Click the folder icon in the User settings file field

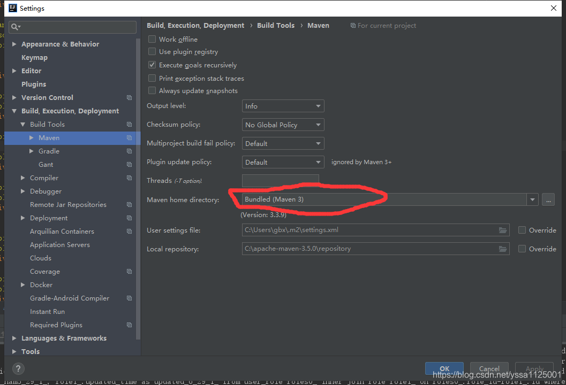tap(502, 230)
